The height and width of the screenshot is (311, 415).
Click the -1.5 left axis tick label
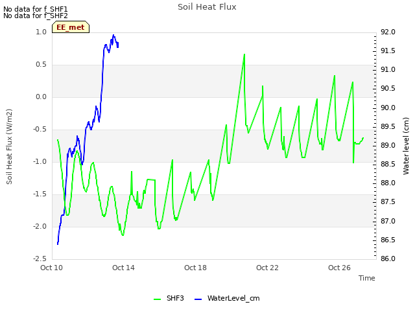coord(40,194)
